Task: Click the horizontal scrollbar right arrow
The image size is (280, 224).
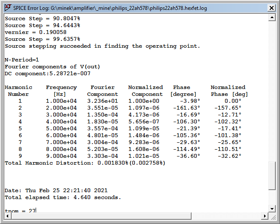Action: [265, 216]
